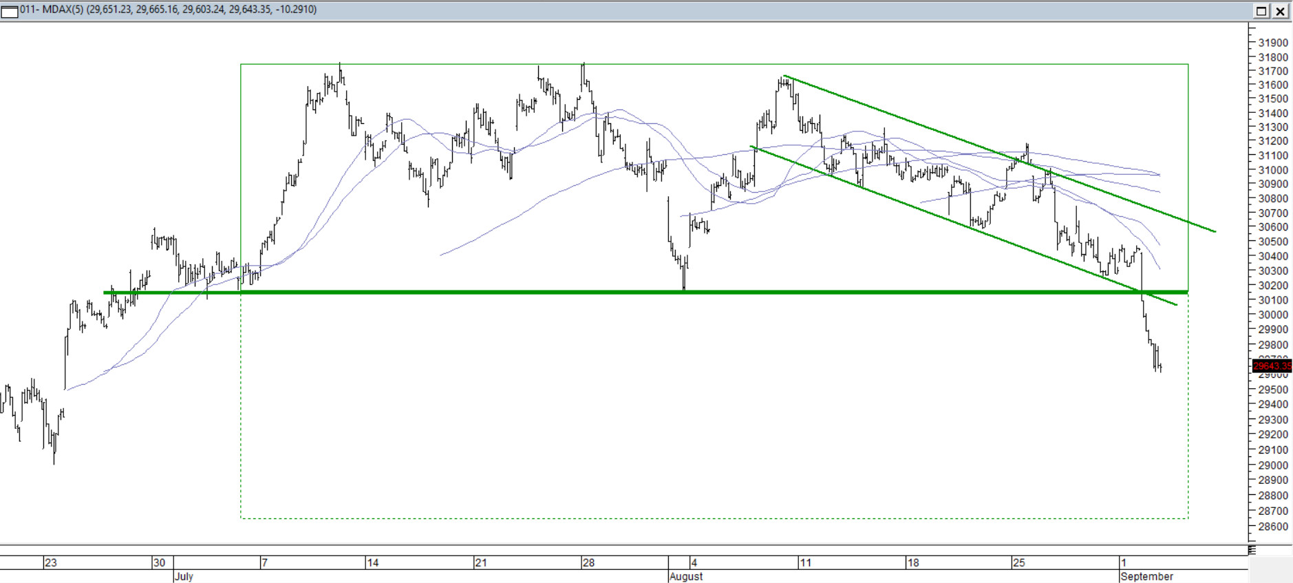Click date marker 18 on time axis
This screenshot has height=583, width=1293.
tap(912, 562)
